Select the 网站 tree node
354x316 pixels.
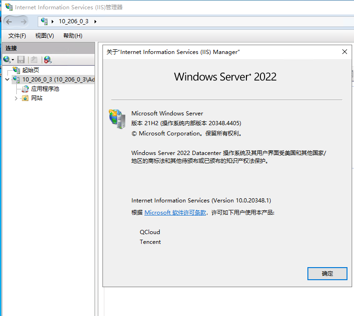(x=37, y=98)
